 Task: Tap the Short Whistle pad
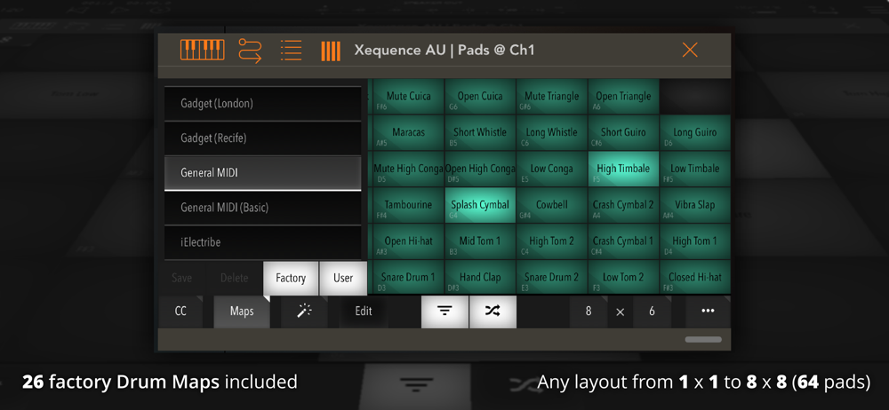480,132
